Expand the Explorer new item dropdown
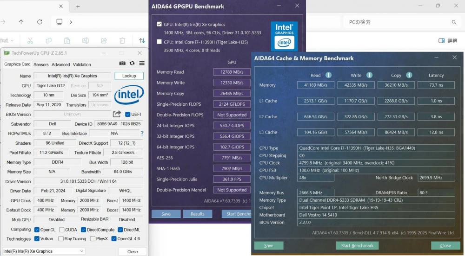The height and width of the screenshot is (256, 465). (12, 40)
